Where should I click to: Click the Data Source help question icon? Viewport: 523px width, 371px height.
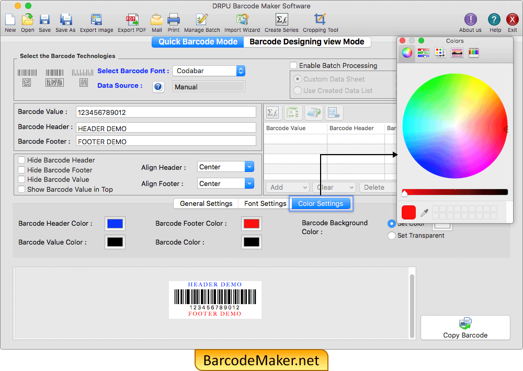pyautogui.click(x=158, y=87)
